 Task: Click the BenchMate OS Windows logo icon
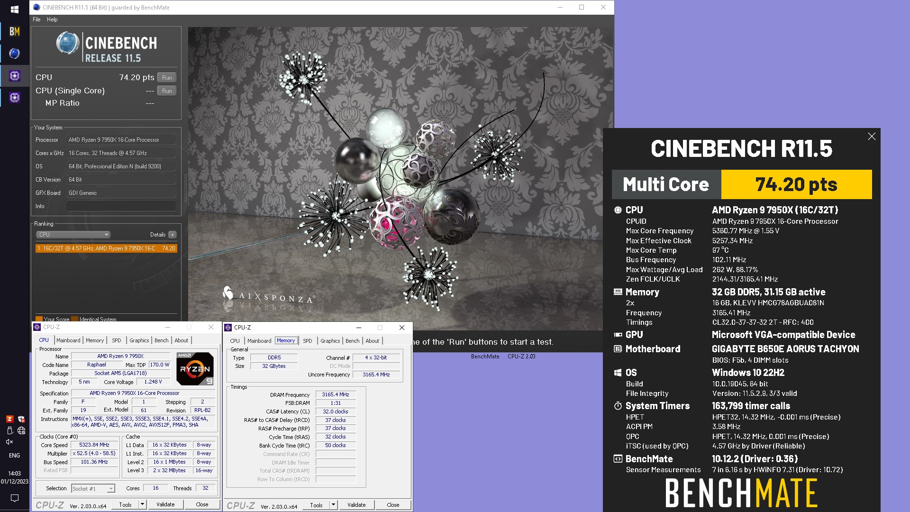(618, 373)
